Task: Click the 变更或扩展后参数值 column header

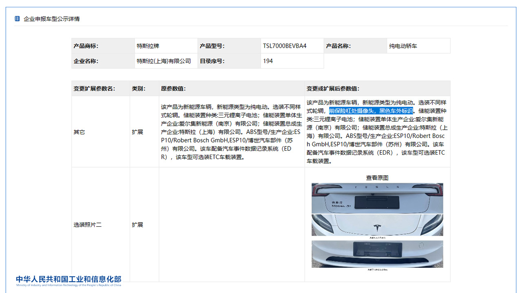Action: click(378, 88)
